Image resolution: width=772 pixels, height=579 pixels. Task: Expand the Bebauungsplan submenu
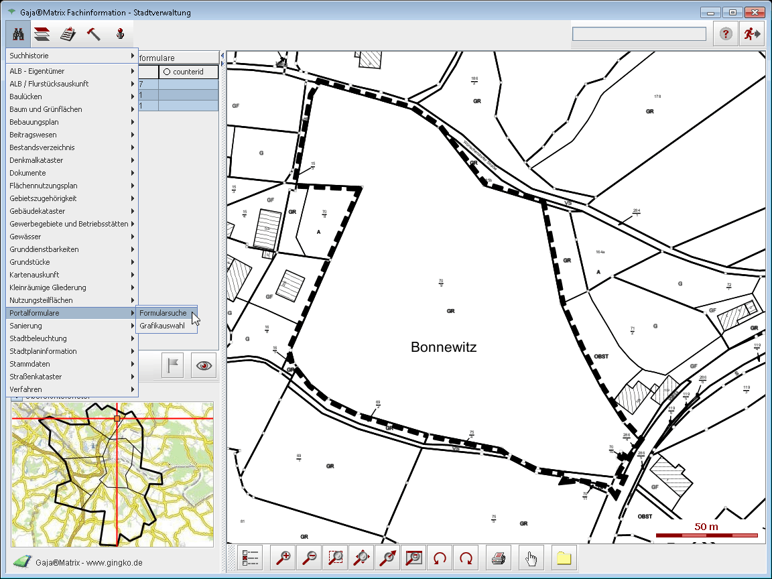point(71,122)
